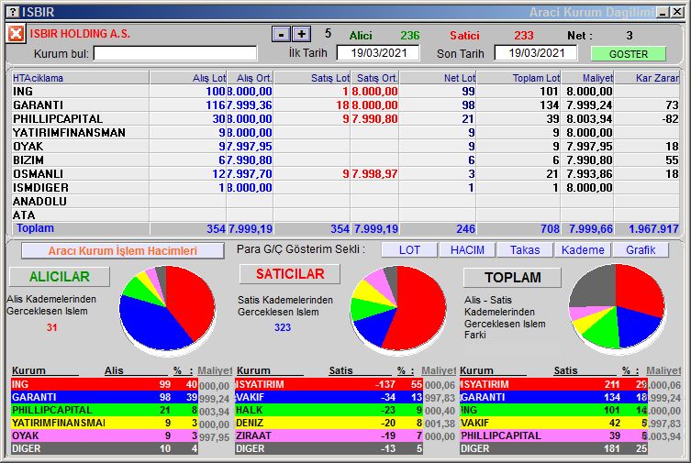
Task: Sort by Alış Ort. column header
Action: [x=250, y=78]
